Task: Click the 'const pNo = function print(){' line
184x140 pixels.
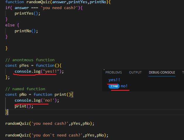Action: coord(39,95)
